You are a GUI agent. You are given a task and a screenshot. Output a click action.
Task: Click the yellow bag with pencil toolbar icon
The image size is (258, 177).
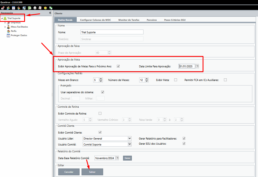pos(45,8)
